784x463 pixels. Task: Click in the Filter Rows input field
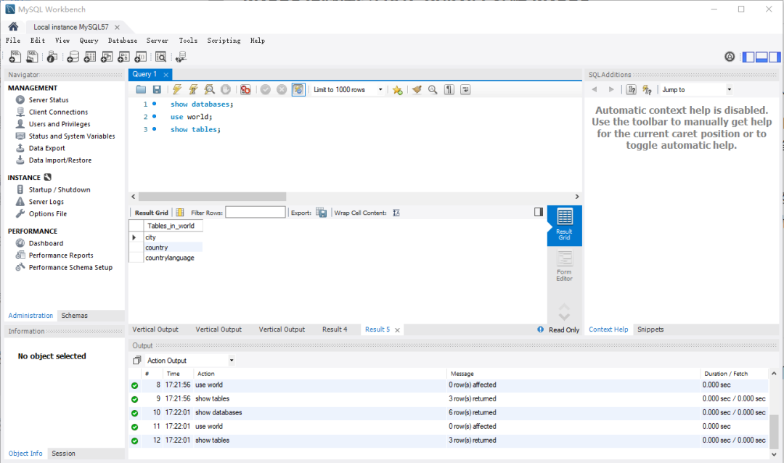256,213
